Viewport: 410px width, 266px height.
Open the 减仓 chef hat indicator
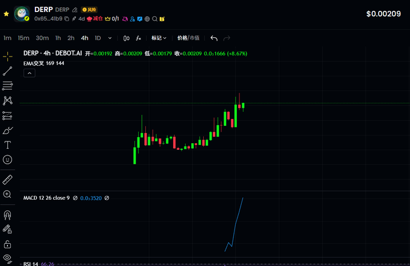pos(95,19)
